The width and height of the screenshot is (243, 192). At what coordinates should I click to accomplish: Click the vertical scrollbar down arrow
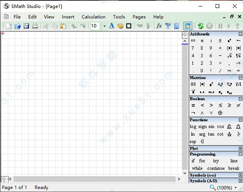coord(185,173)
